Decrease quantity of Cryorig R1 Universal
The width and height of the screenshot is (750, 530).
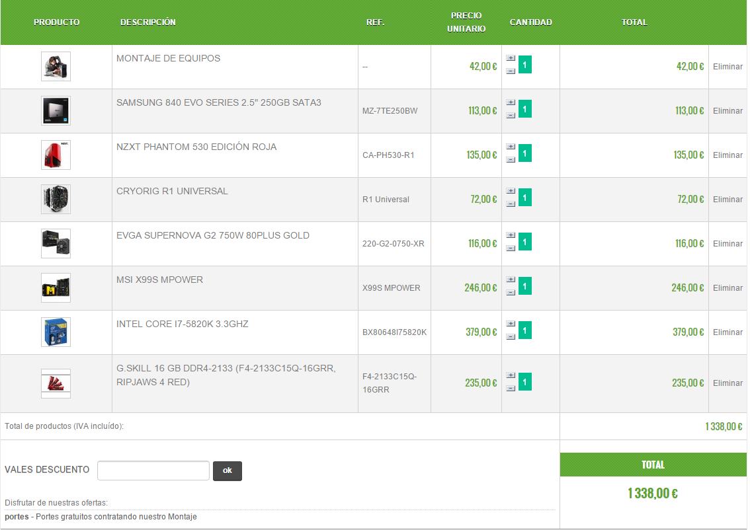511,204
